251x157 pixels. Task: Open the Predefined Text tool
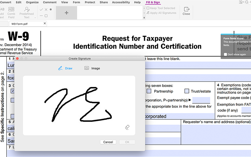point(27,13)
